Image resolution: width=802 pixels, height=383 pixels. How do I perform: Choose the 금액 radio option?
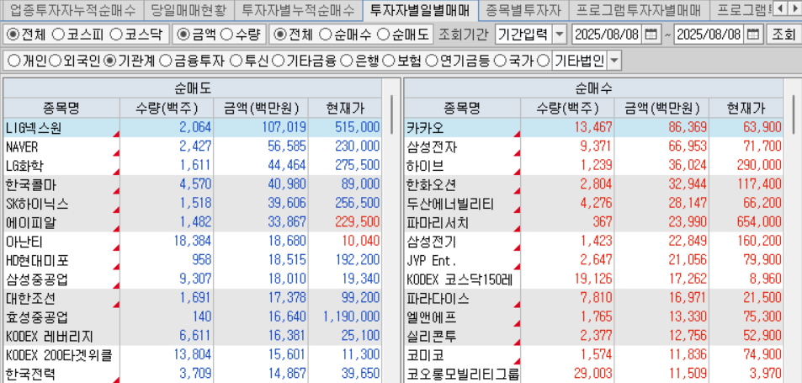[x=182, y=35]
